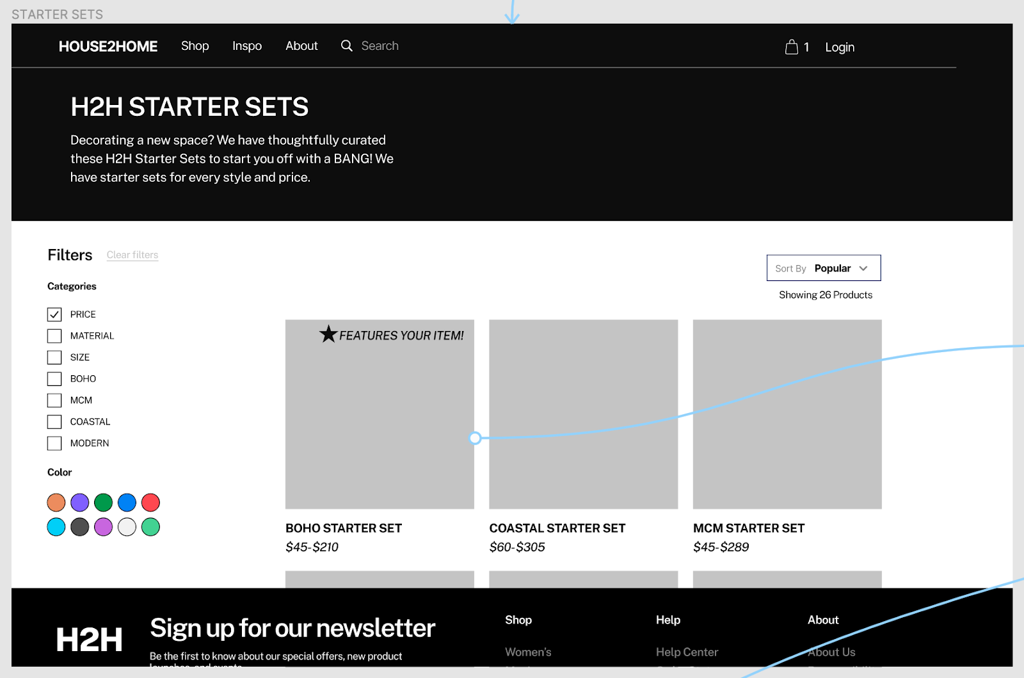Click the COASTAL STARTER SET title

click(x=557, y=528)
